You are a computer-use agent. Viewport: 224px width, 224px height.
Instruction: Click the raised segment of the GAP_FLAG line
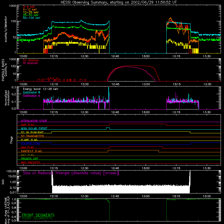(x=138, y=124)
